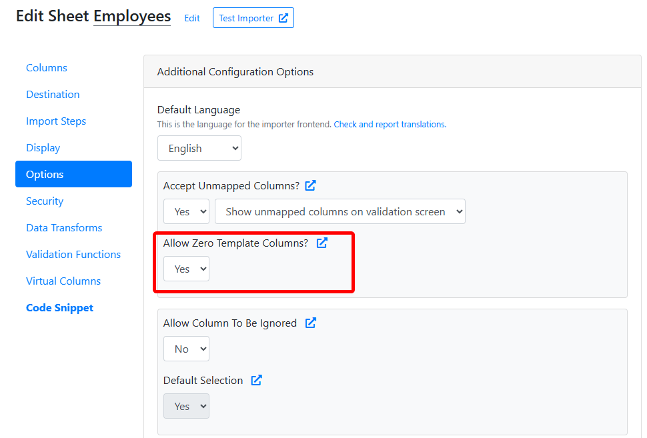
Task: Go to the Destination section
Action: pos(53,95)
